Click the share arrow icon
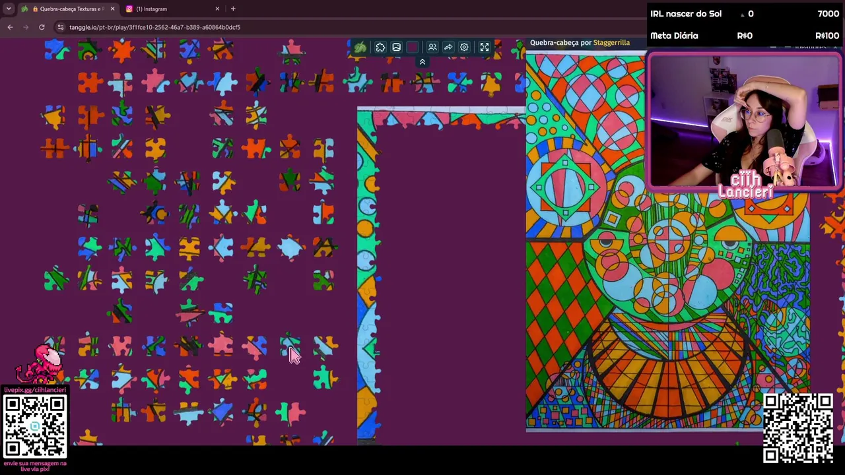The height and width of the screenshot is (475, 845). [x=448, y=47]
